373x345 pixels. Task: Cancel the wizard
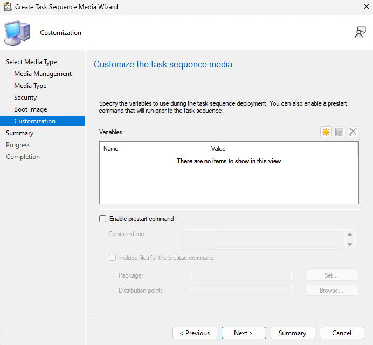(x=342, y=333)
